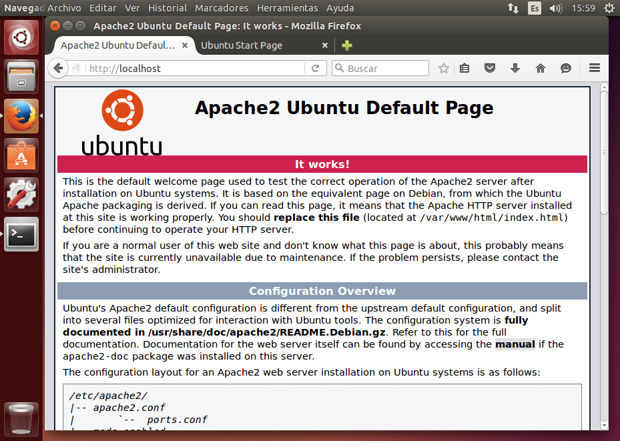Click the network indicator icon
The width and height of the screenshot is (620, 441).
pos(513,8)
